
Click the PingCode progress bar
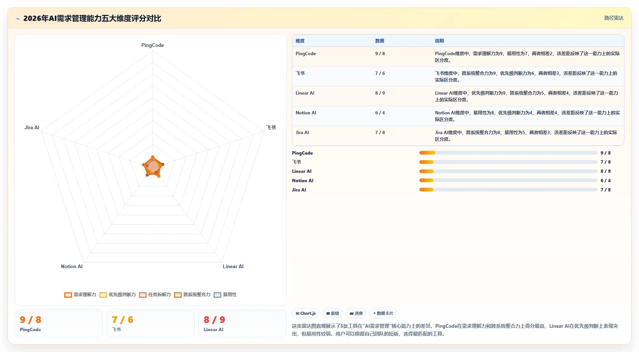coord(508,153)
